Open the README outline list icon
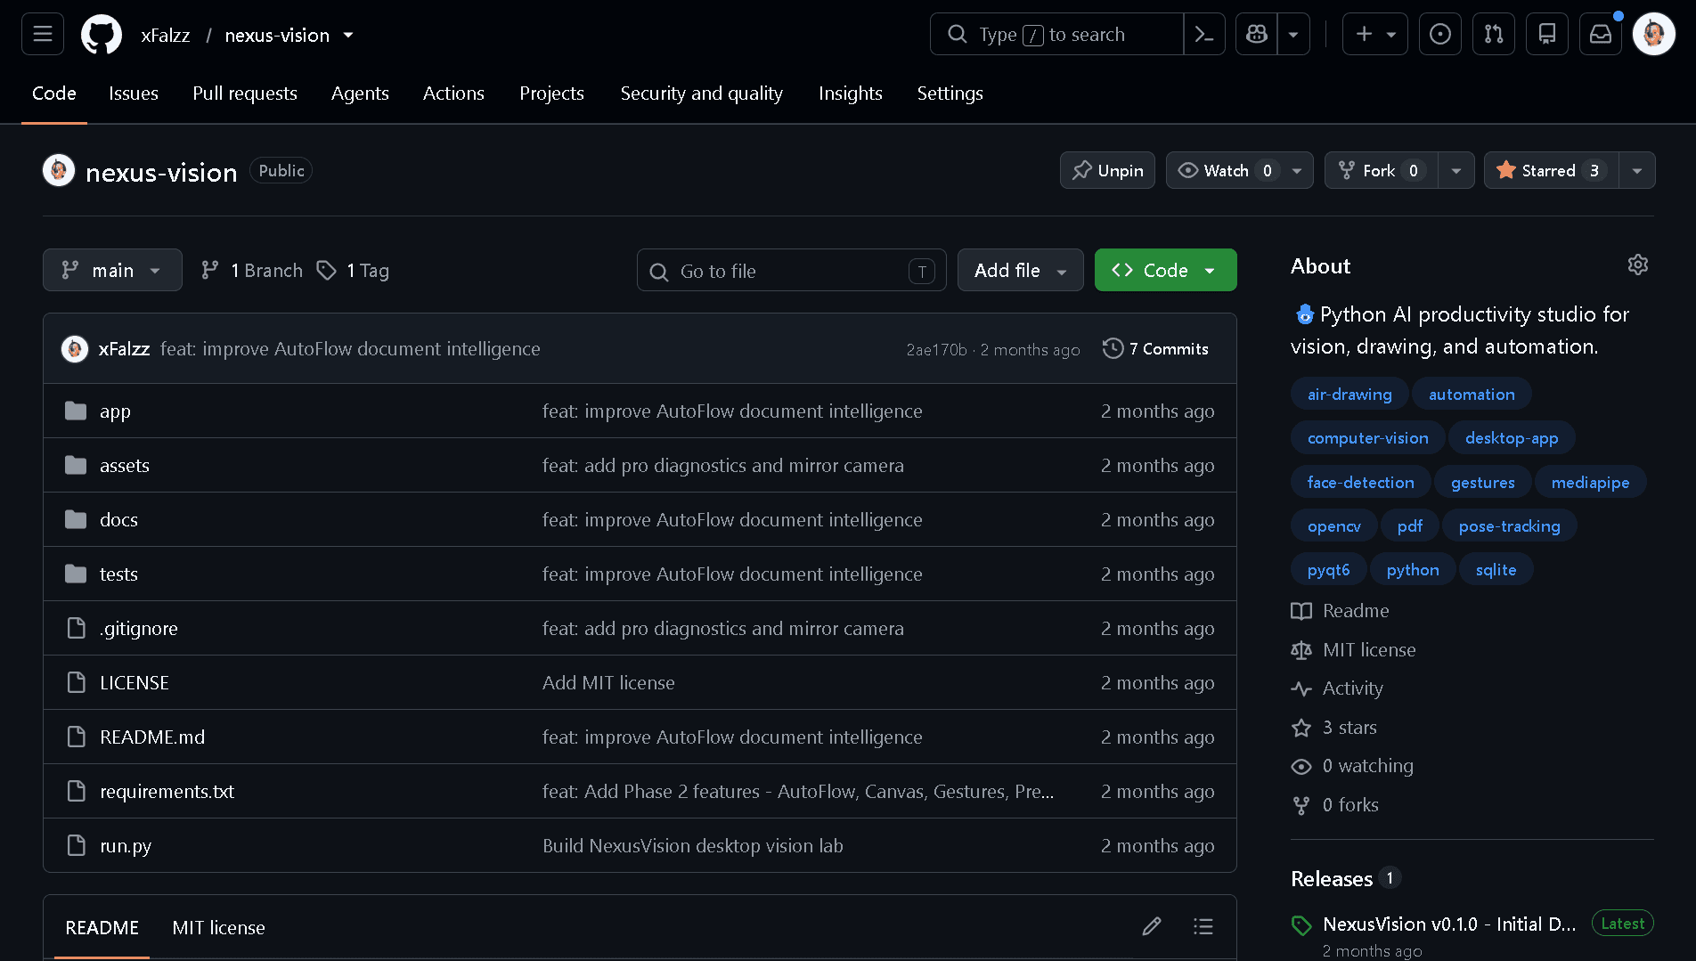Viewport: 1696px width, 961px height. 1203,927
